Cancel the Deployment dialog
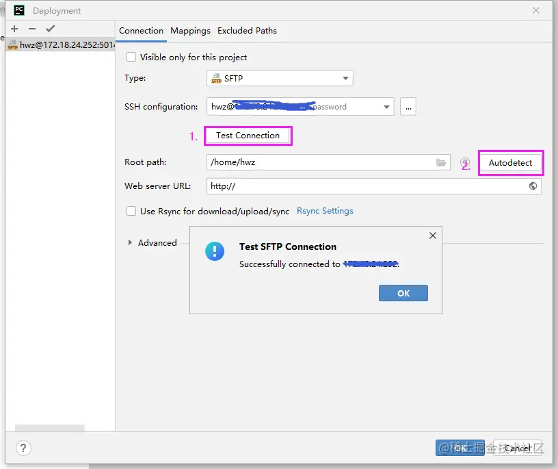Image resolution: width=558 pixels, height=469 pixels. (517, 448)
